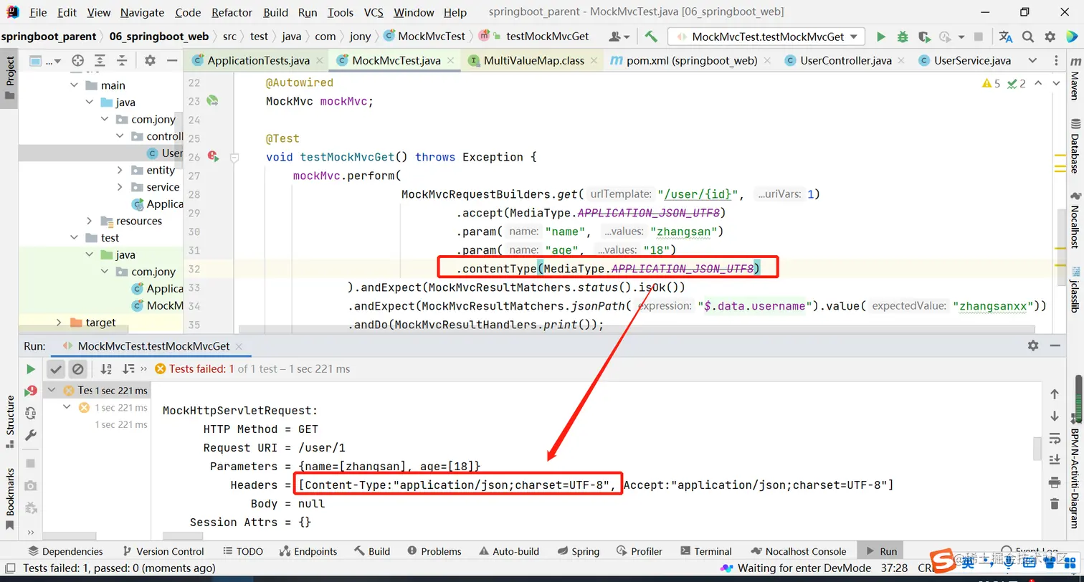
Task: Open Profiler tool window
Action: pyautogui.click(x=639, y=551)
